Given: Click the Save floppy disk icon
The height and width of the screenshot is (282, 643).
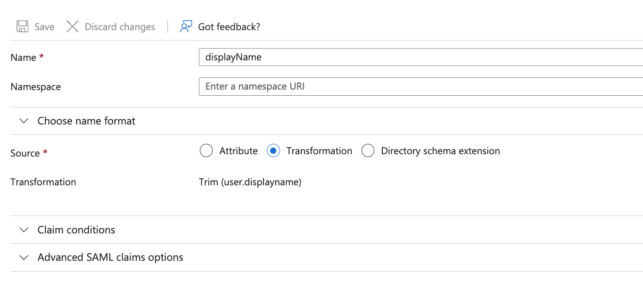Looking at the screenshot, I should coord(22,26).
